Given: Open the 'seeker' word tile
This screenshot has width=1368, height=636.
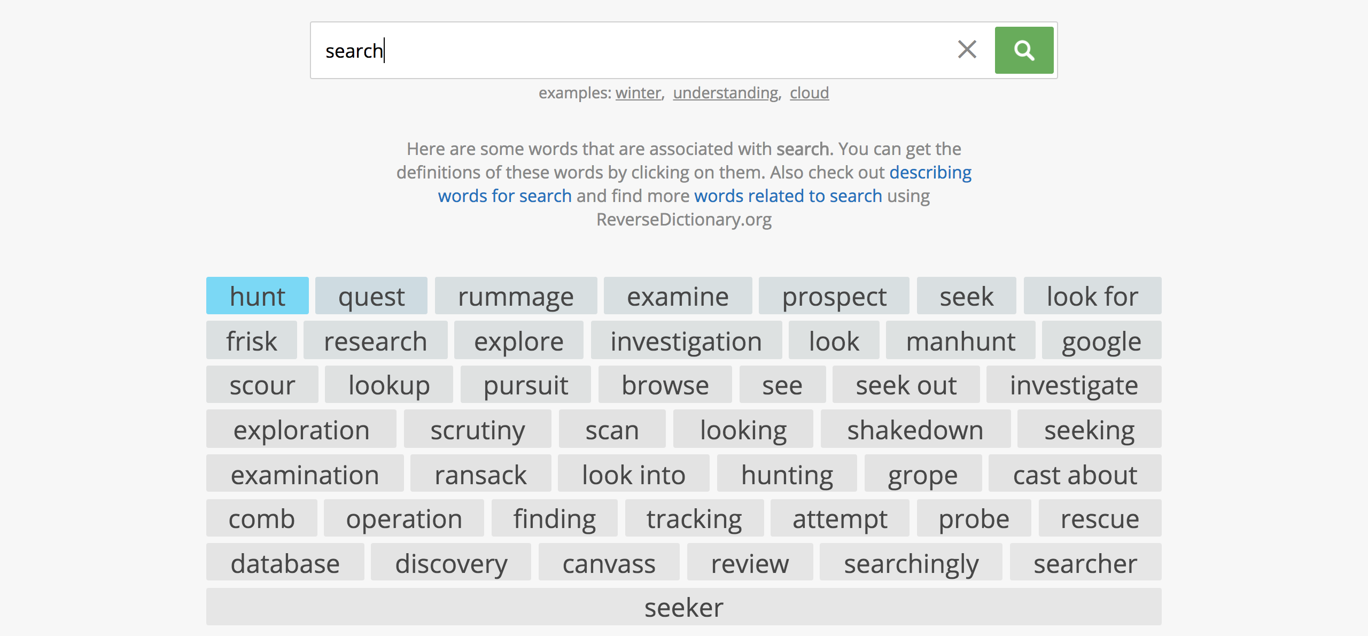Looking at the screenshot, I should coord(683,607).
